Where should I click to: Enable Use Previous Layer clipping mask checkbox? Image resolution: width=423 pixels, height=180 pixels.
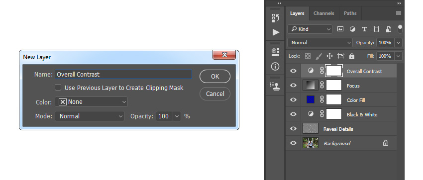pos(58,88)
